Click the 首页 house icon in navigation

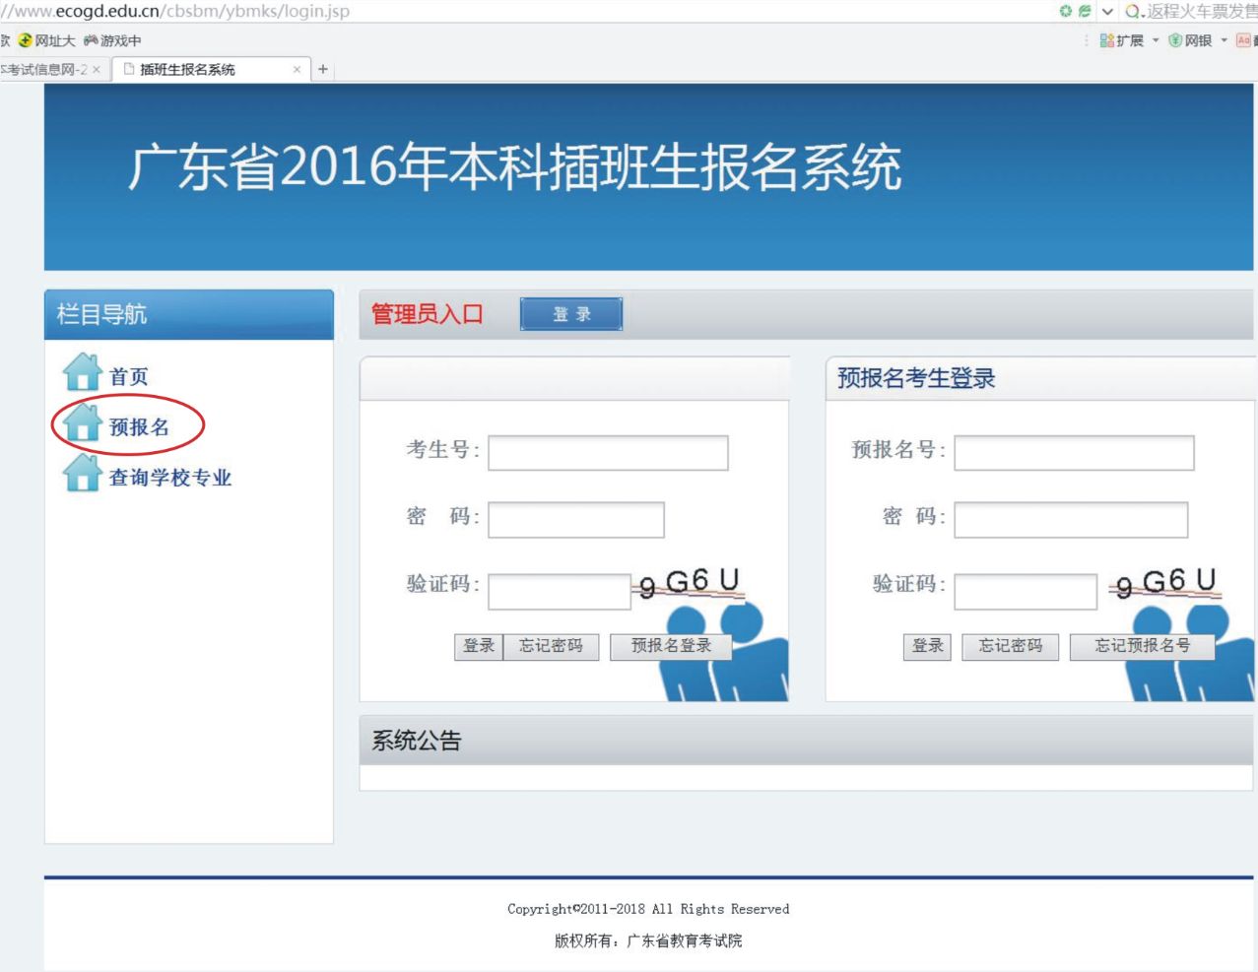point(83,372)
